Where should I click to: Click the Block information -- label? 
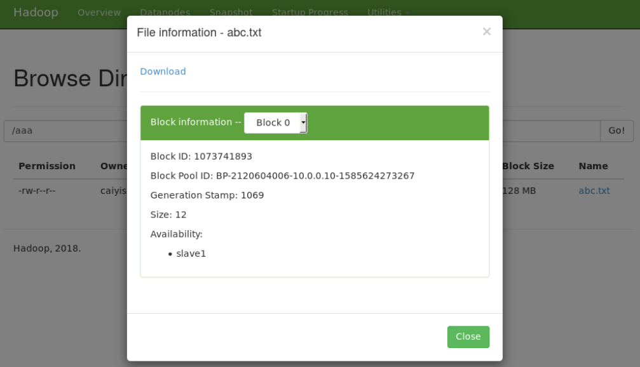point(196,122)
